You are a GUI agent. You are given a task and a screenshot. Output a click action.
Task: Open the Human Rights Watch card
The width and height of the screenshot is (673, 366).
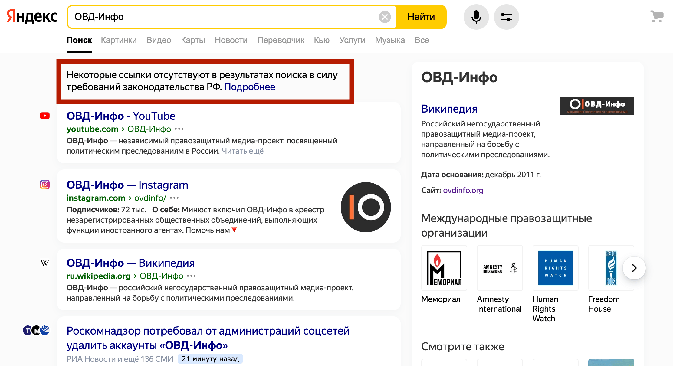[x=555, y=268]
